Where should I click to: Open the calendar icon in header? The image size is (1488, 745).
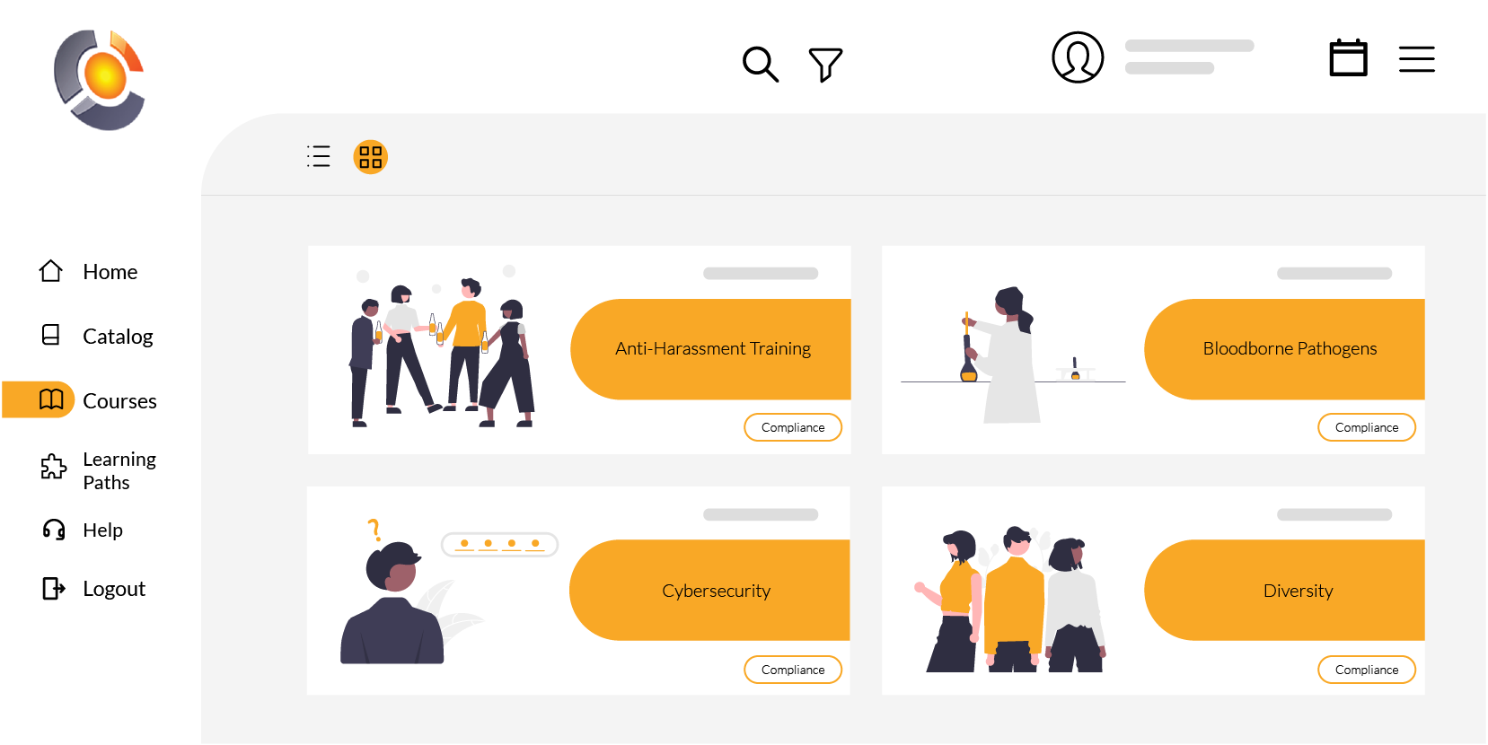[x=1348, y=58]
